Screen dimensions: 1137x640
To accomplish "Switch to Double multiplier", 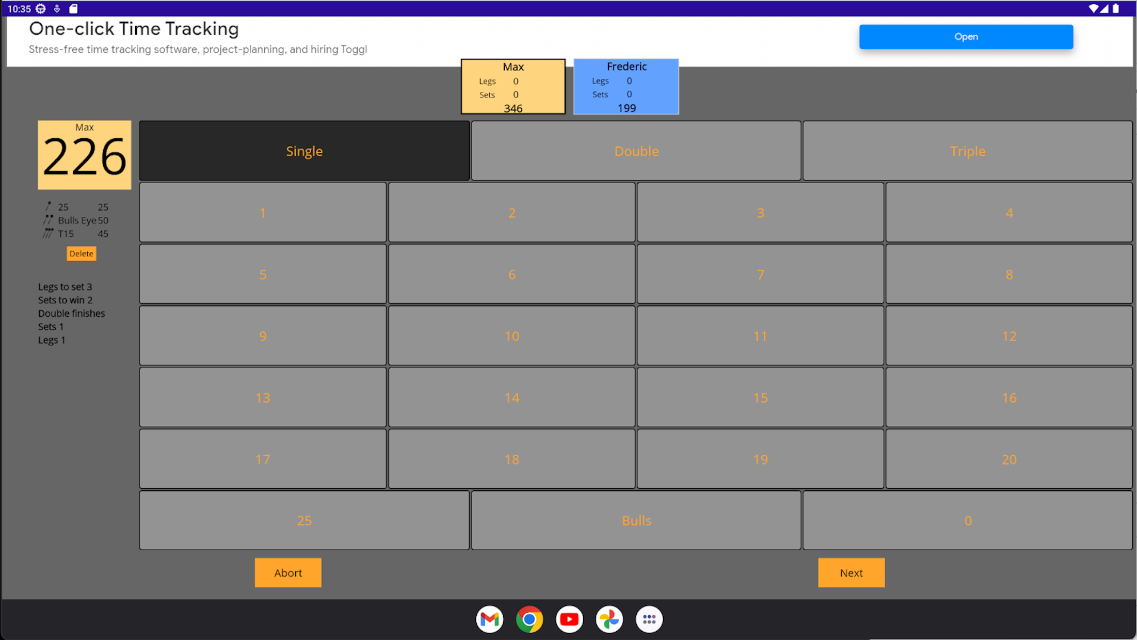I will click(636, 151).
